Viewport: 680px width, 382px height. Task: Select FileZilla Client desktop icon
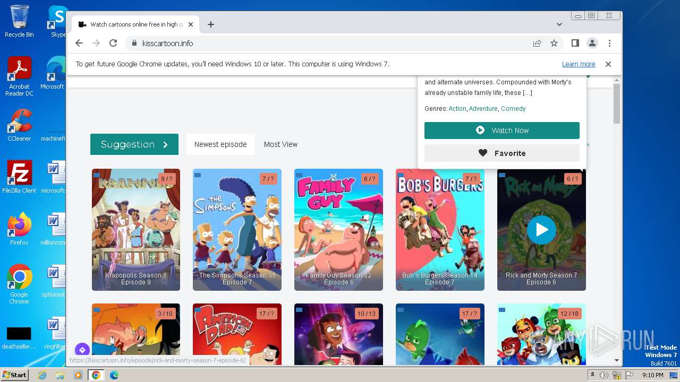(19, 177)
